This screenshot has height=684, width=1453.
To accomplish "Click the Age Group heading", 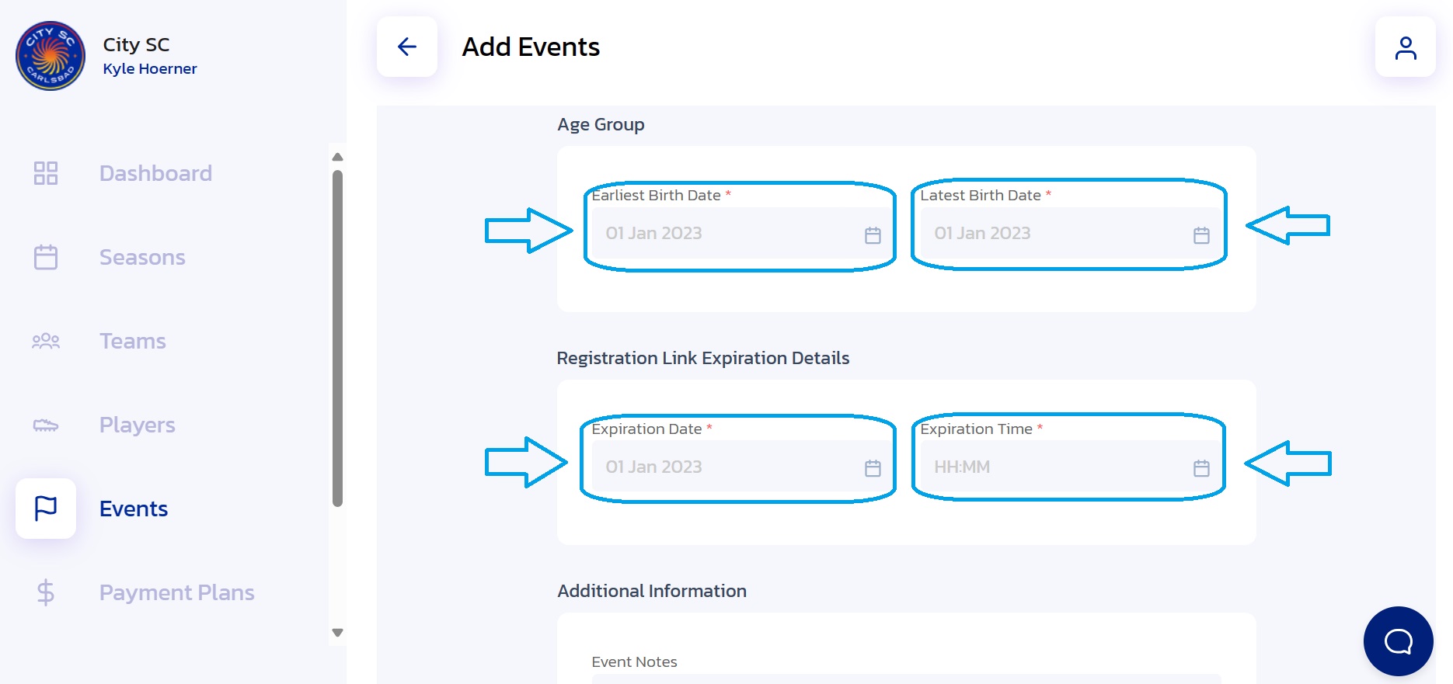I will pyautogui.click(x=601, y=124).
